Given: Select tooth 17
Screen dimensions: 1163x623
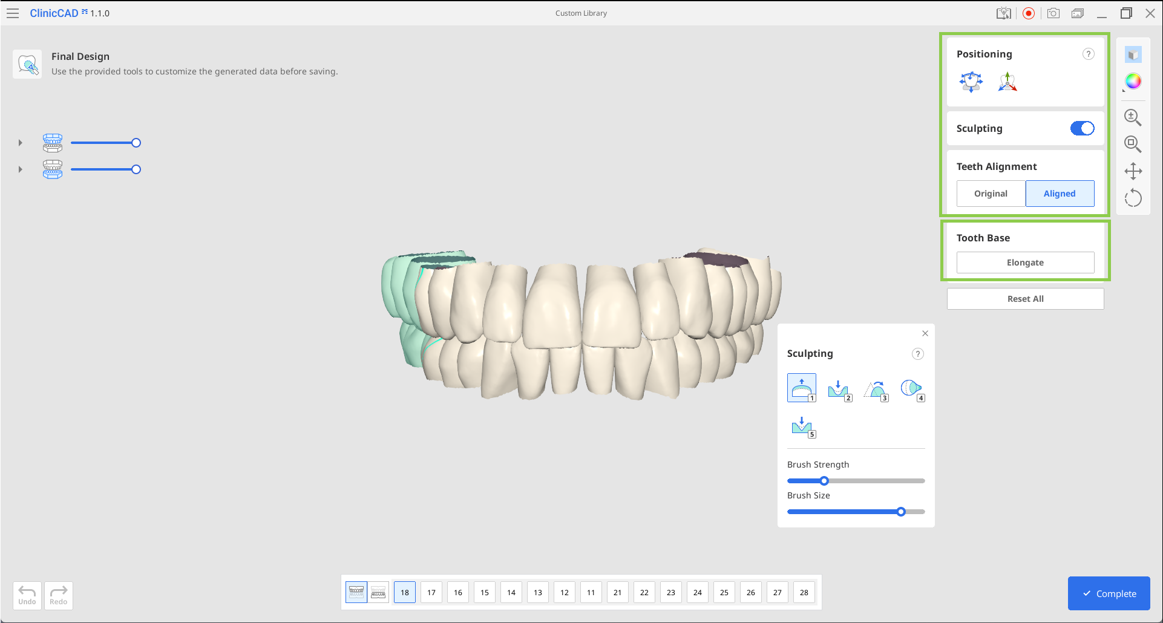Looking at the screenshot, I should [x=431, y=592].
